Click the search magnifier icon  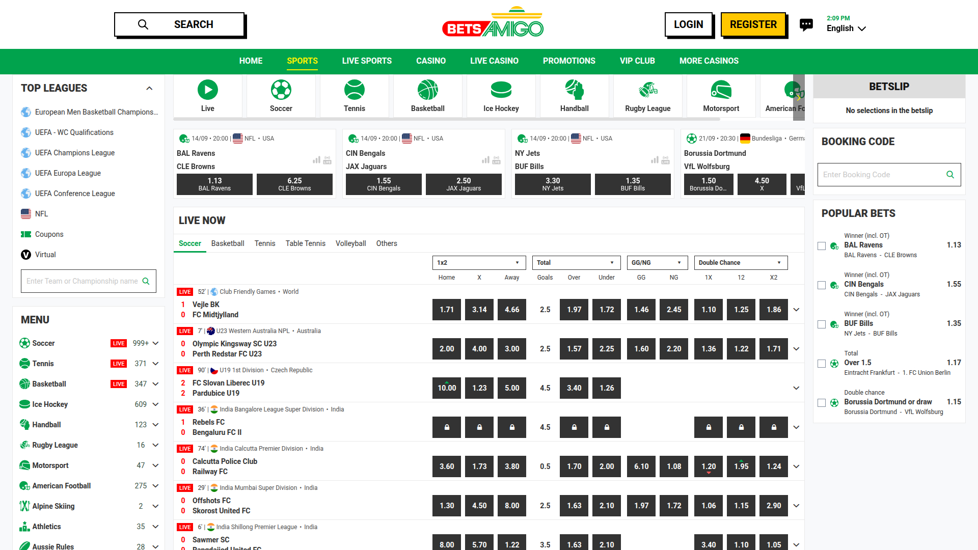(143, 24)
